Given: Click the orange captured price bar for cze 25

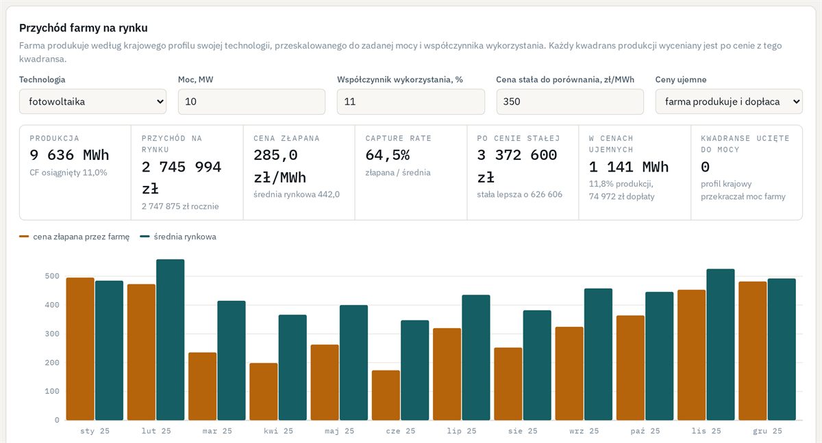Looking at the screenshot, I should (x=386, y=395).
